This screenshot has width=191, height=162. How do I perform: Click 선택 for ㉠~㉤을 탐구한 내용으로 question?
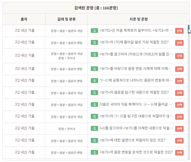(x=179, y=117)
